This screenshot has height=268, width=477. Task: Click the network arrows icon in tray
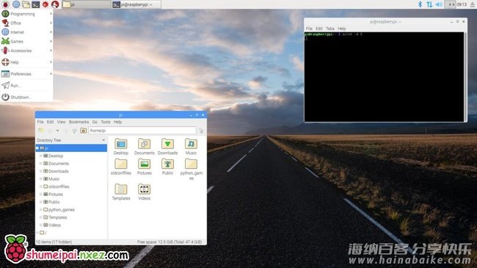(429, 4)
